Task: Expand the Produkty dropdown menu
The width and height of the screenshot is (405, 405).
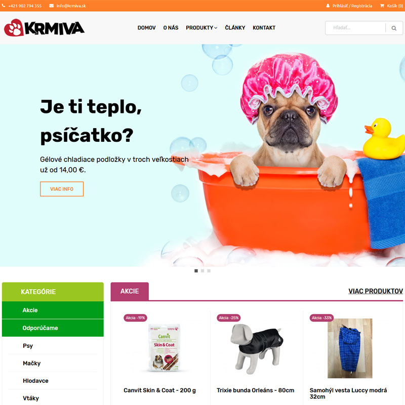Action: click(x=201, y=28)
